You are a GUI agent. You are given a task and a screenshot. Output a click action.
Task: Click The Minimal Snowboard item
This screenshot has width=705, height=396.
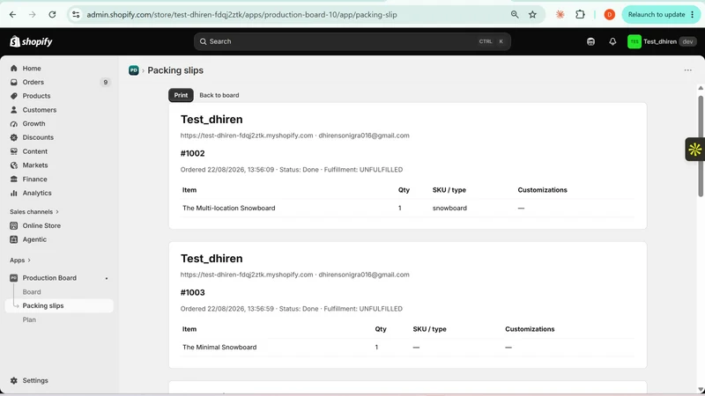[219, 348]
